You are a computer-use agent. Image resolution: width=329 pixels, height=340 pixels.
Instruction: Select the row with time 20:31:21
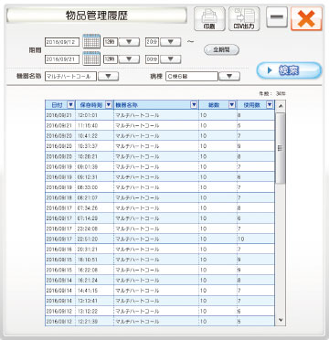pyautogui.click(x=160, y=250)
